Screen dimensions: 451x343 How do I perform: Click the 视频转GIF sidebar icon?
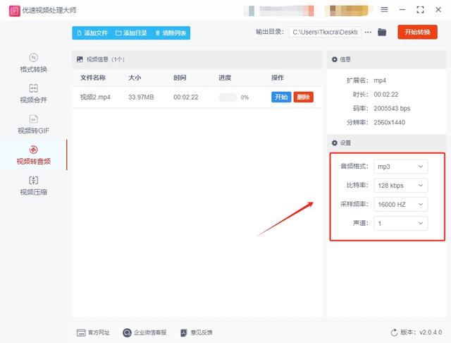coord(33,119)
